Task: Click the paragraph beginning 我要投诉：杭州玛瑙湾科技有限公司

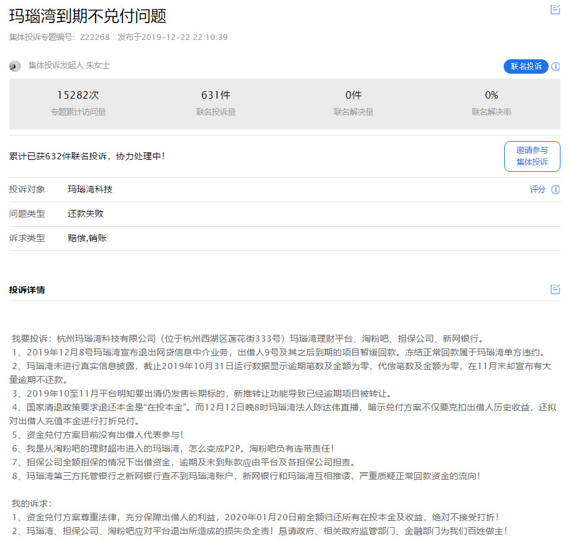Action: [248, 339]
